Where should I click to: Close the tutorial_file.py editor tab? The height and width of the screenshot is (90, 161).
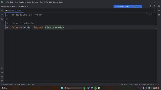(x=22, y=10)
